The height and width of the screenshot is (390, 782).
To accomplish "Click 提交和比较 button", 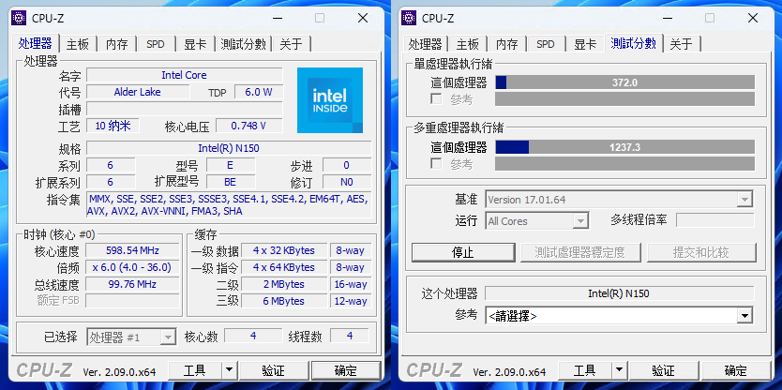I will pyautogui.click(x=701, y=252).
